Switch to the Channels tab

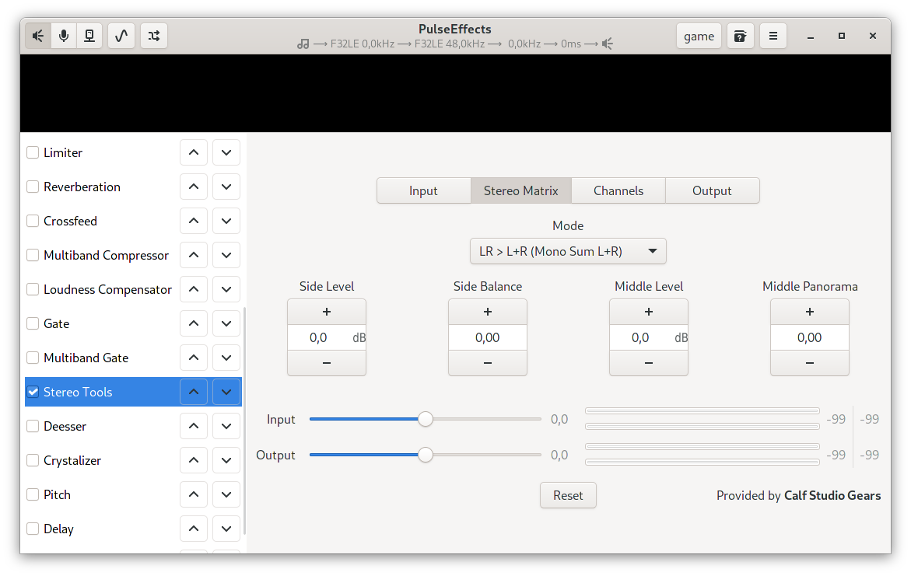[x=618, y=191]
